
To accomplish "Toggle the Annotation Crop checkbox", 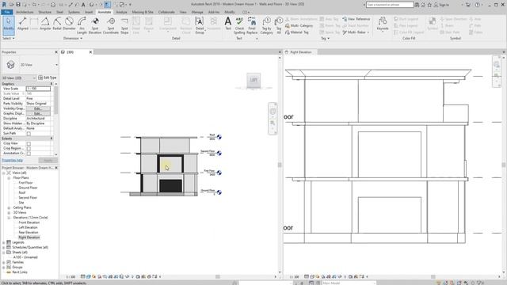I will point(29,154).
